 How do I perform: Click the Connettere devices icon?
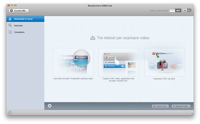tap(10, 32)
